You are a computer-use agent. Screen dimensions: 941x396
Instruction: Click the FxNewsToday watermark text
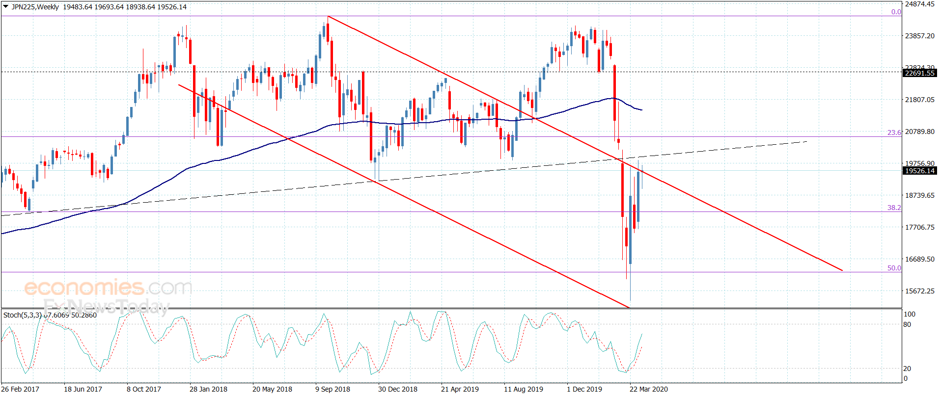point(106,307)
